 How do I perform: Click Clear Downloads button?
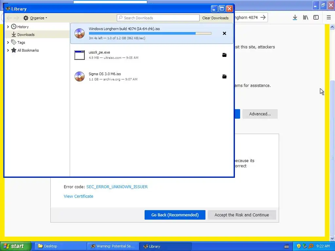(215, 18)
